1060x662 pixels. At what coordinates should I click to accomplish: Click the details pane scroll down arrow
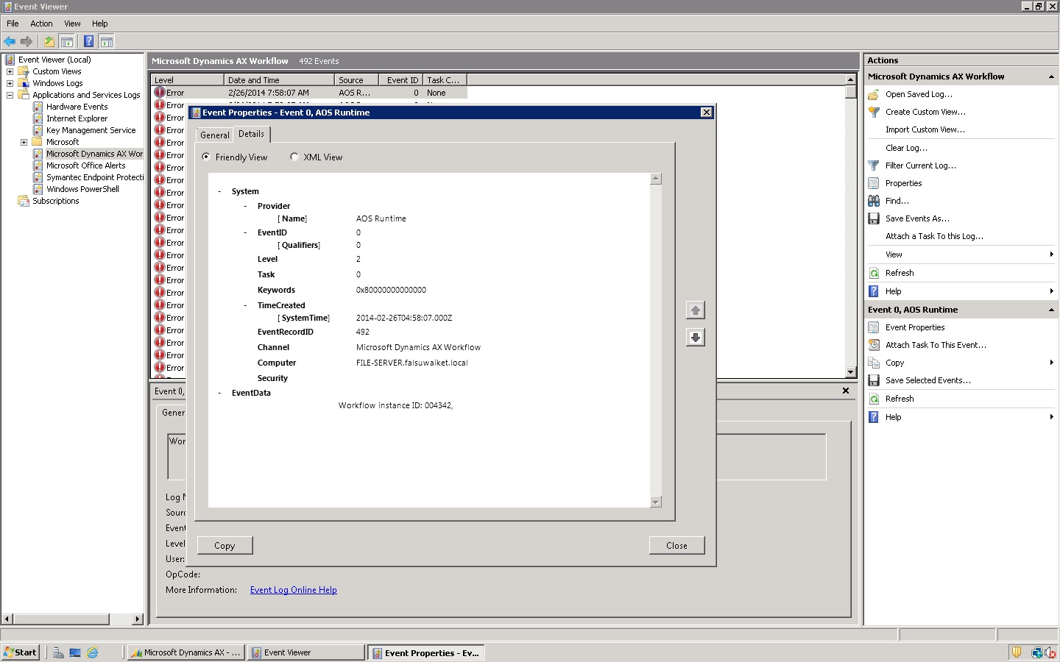pyautogui.click(x=656, y=502)
